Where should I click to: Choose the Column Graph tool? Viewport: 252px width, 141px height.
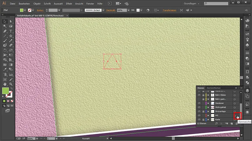(11, 74)
